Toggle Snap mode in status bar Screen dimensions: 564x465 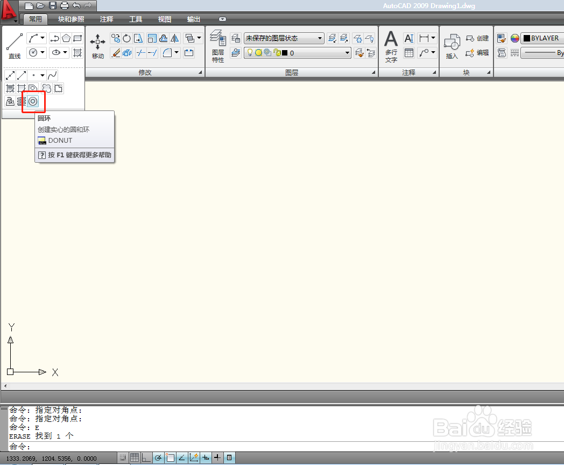point(123,457)
